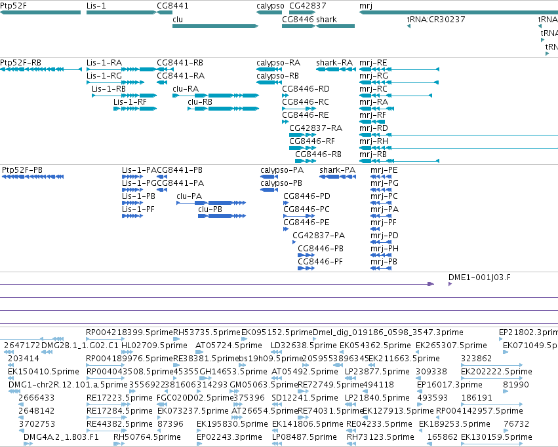Select the calypso-RB transcript
The height and width of the screenshot is (447, 558).
coord(269,82)
